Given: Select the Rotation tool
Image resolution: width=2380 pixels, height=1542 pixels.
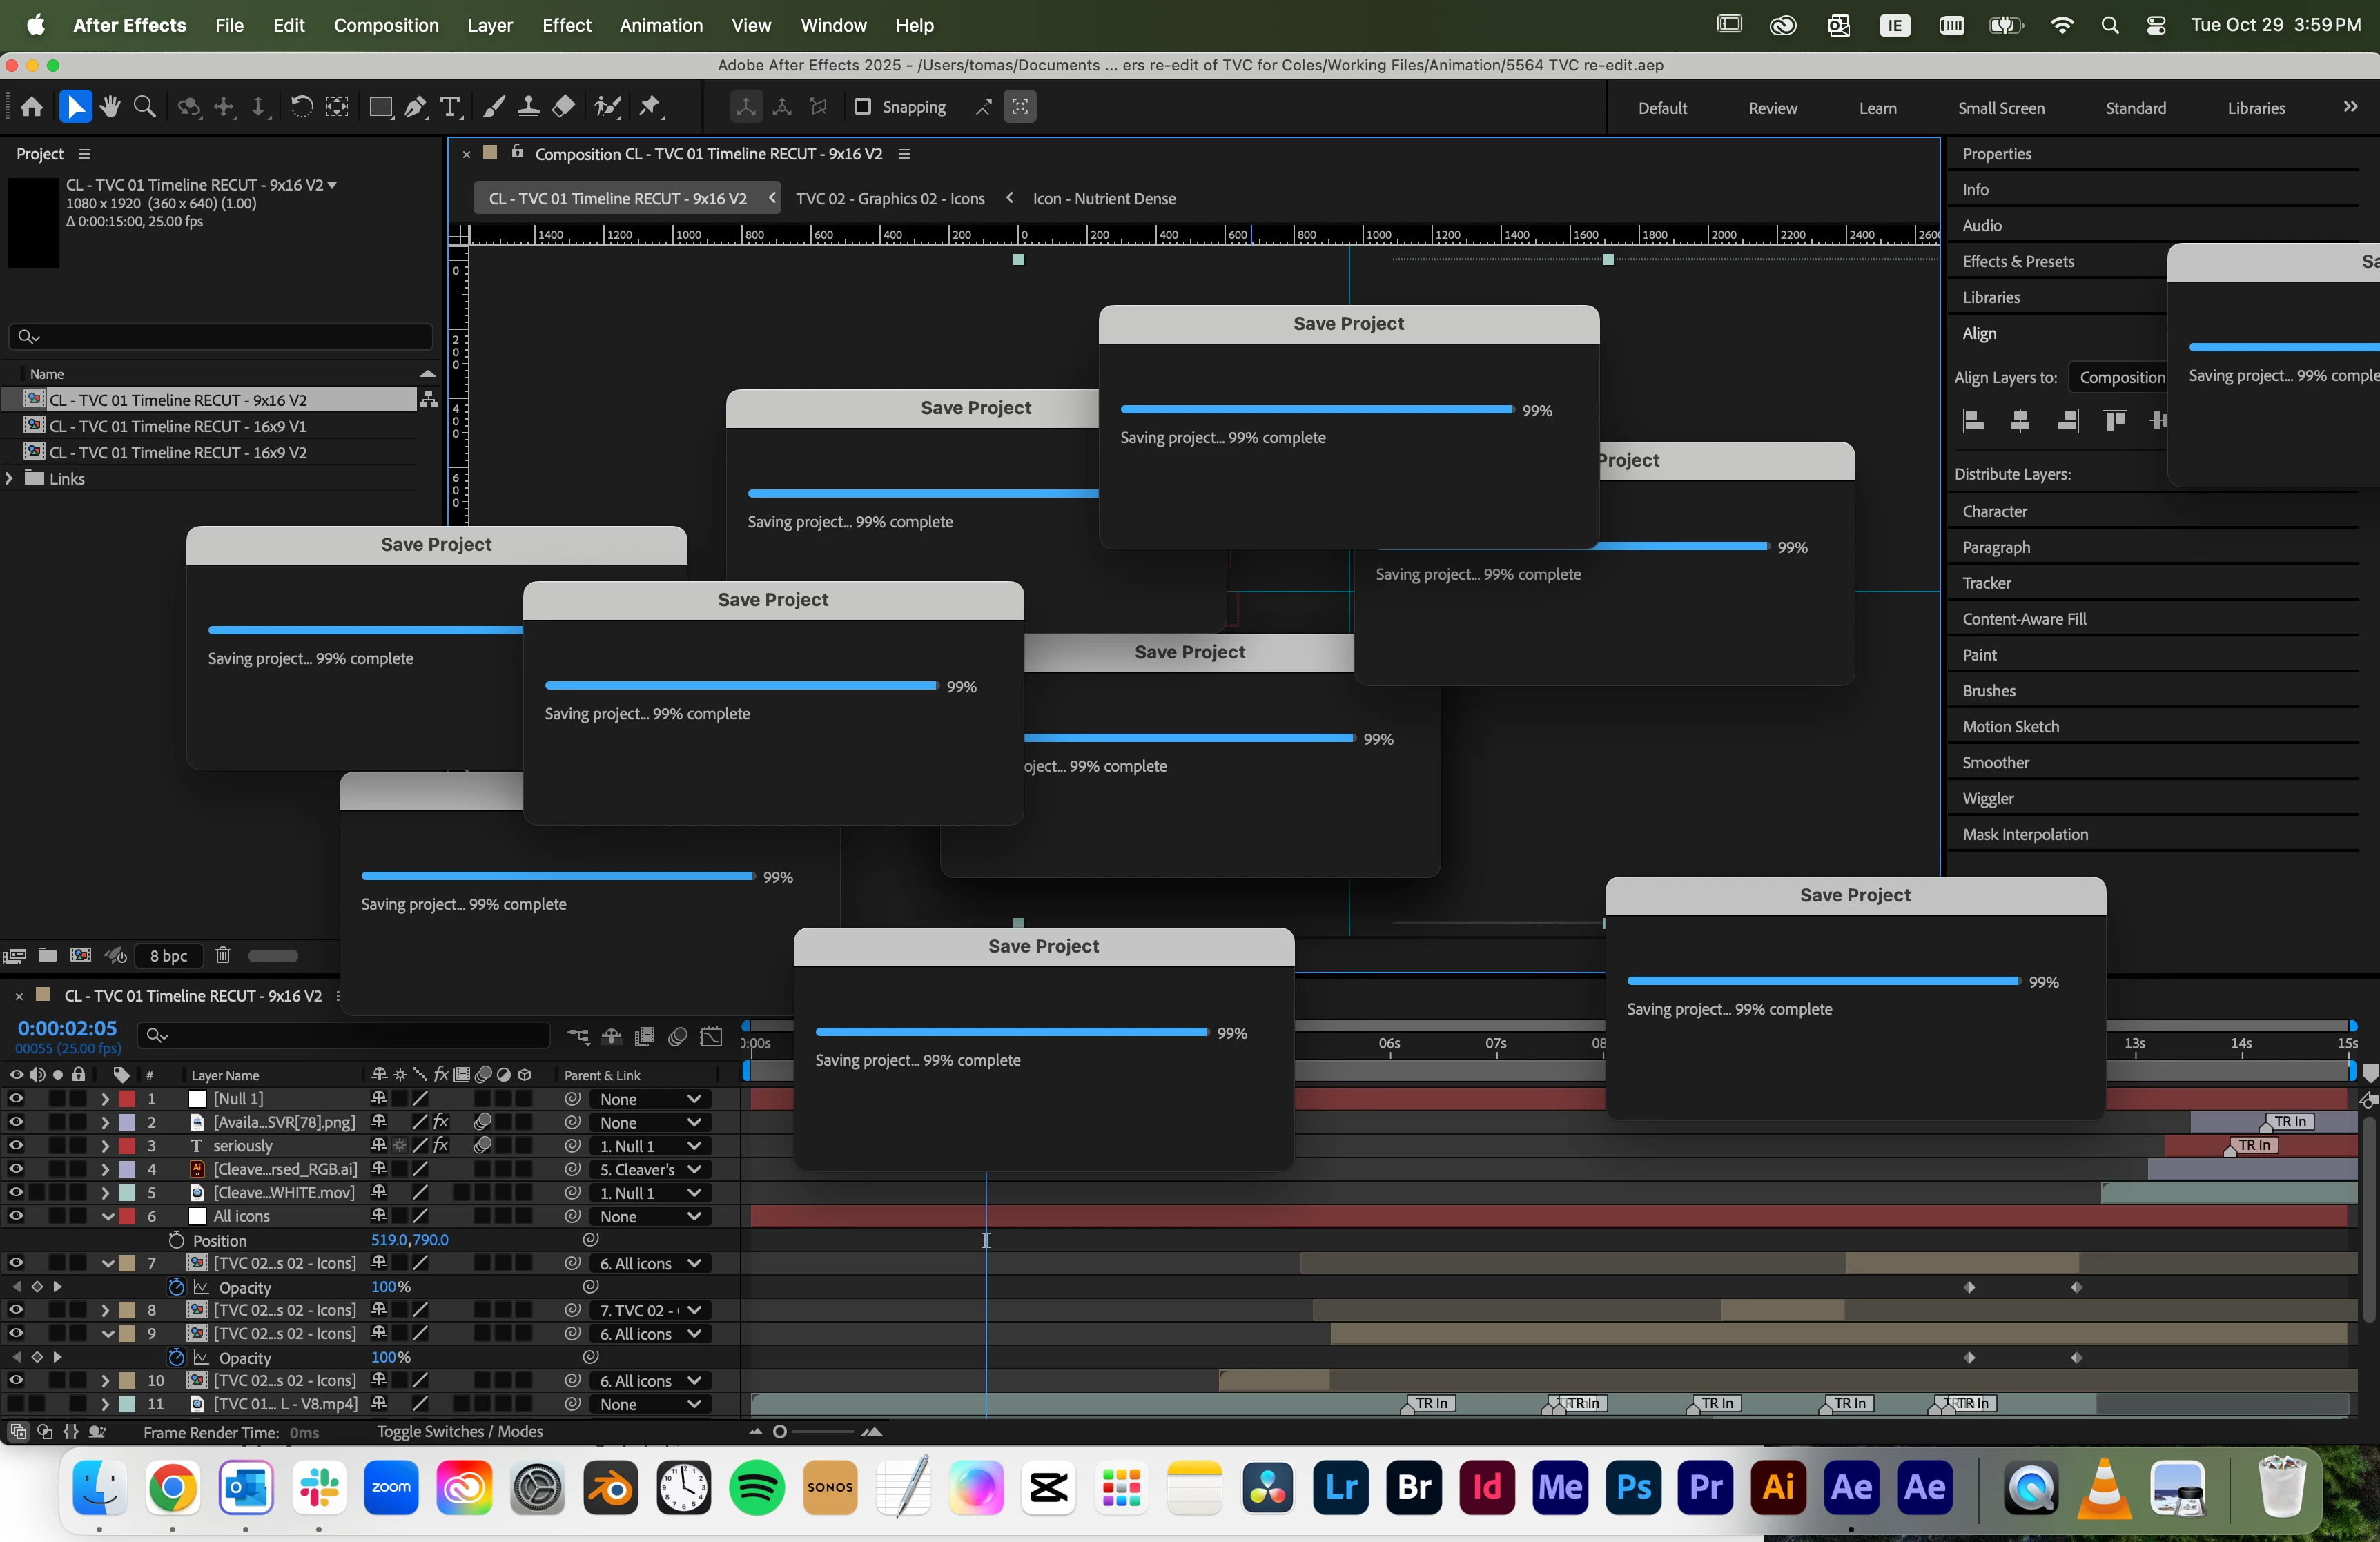Looking at the screenshot, I should tap(301, 107).
